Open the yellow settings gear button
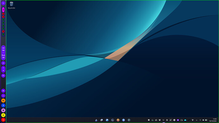Screen dimensions: 219x123 coord(3,115)
